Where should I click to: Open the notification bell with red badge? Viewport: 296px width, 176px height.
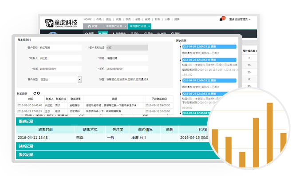[221, 19]
